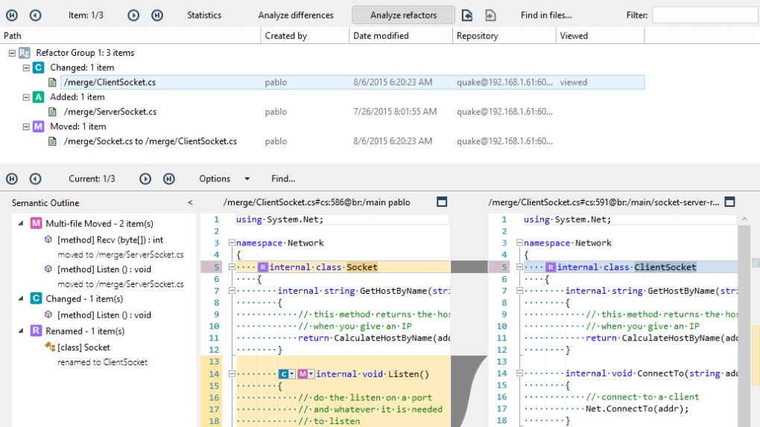Select /merge/ServerSocket.cs in file list
This screenshot has width=760, height=427.
[x=110, y=112]
